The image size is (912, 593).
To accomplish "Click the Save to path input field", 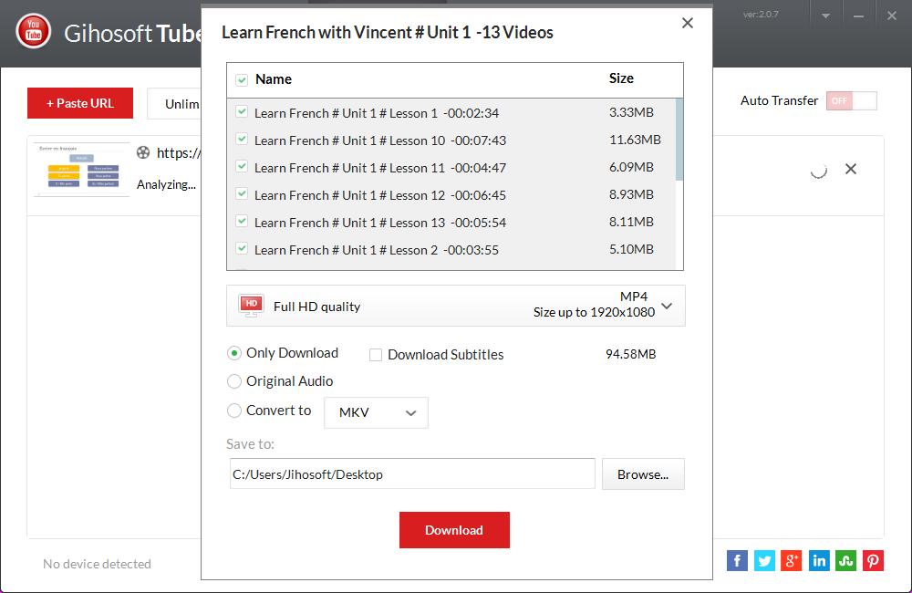I will pyautogui.click(x=410, y=473).
